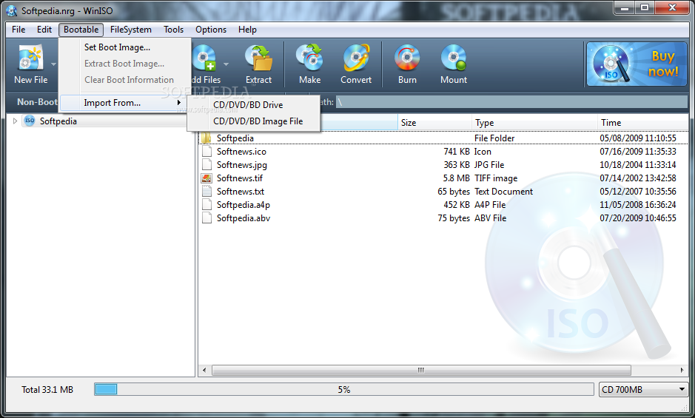Click the Softpedia.abv file icon

coord(207,218)
